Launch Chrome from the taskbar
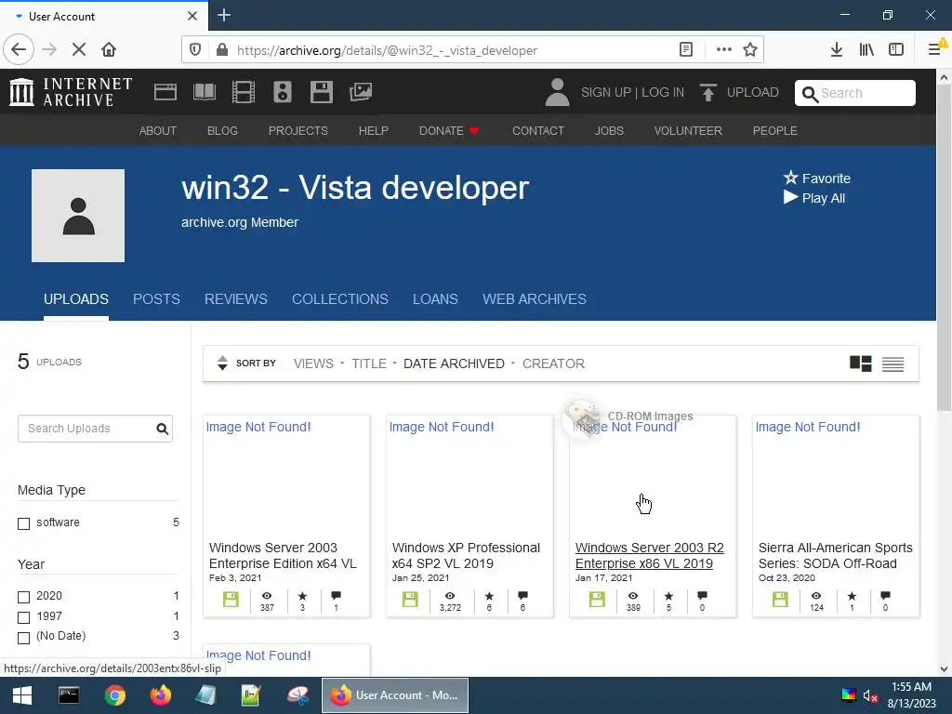 pyautogui.click(x=114, y=695)
